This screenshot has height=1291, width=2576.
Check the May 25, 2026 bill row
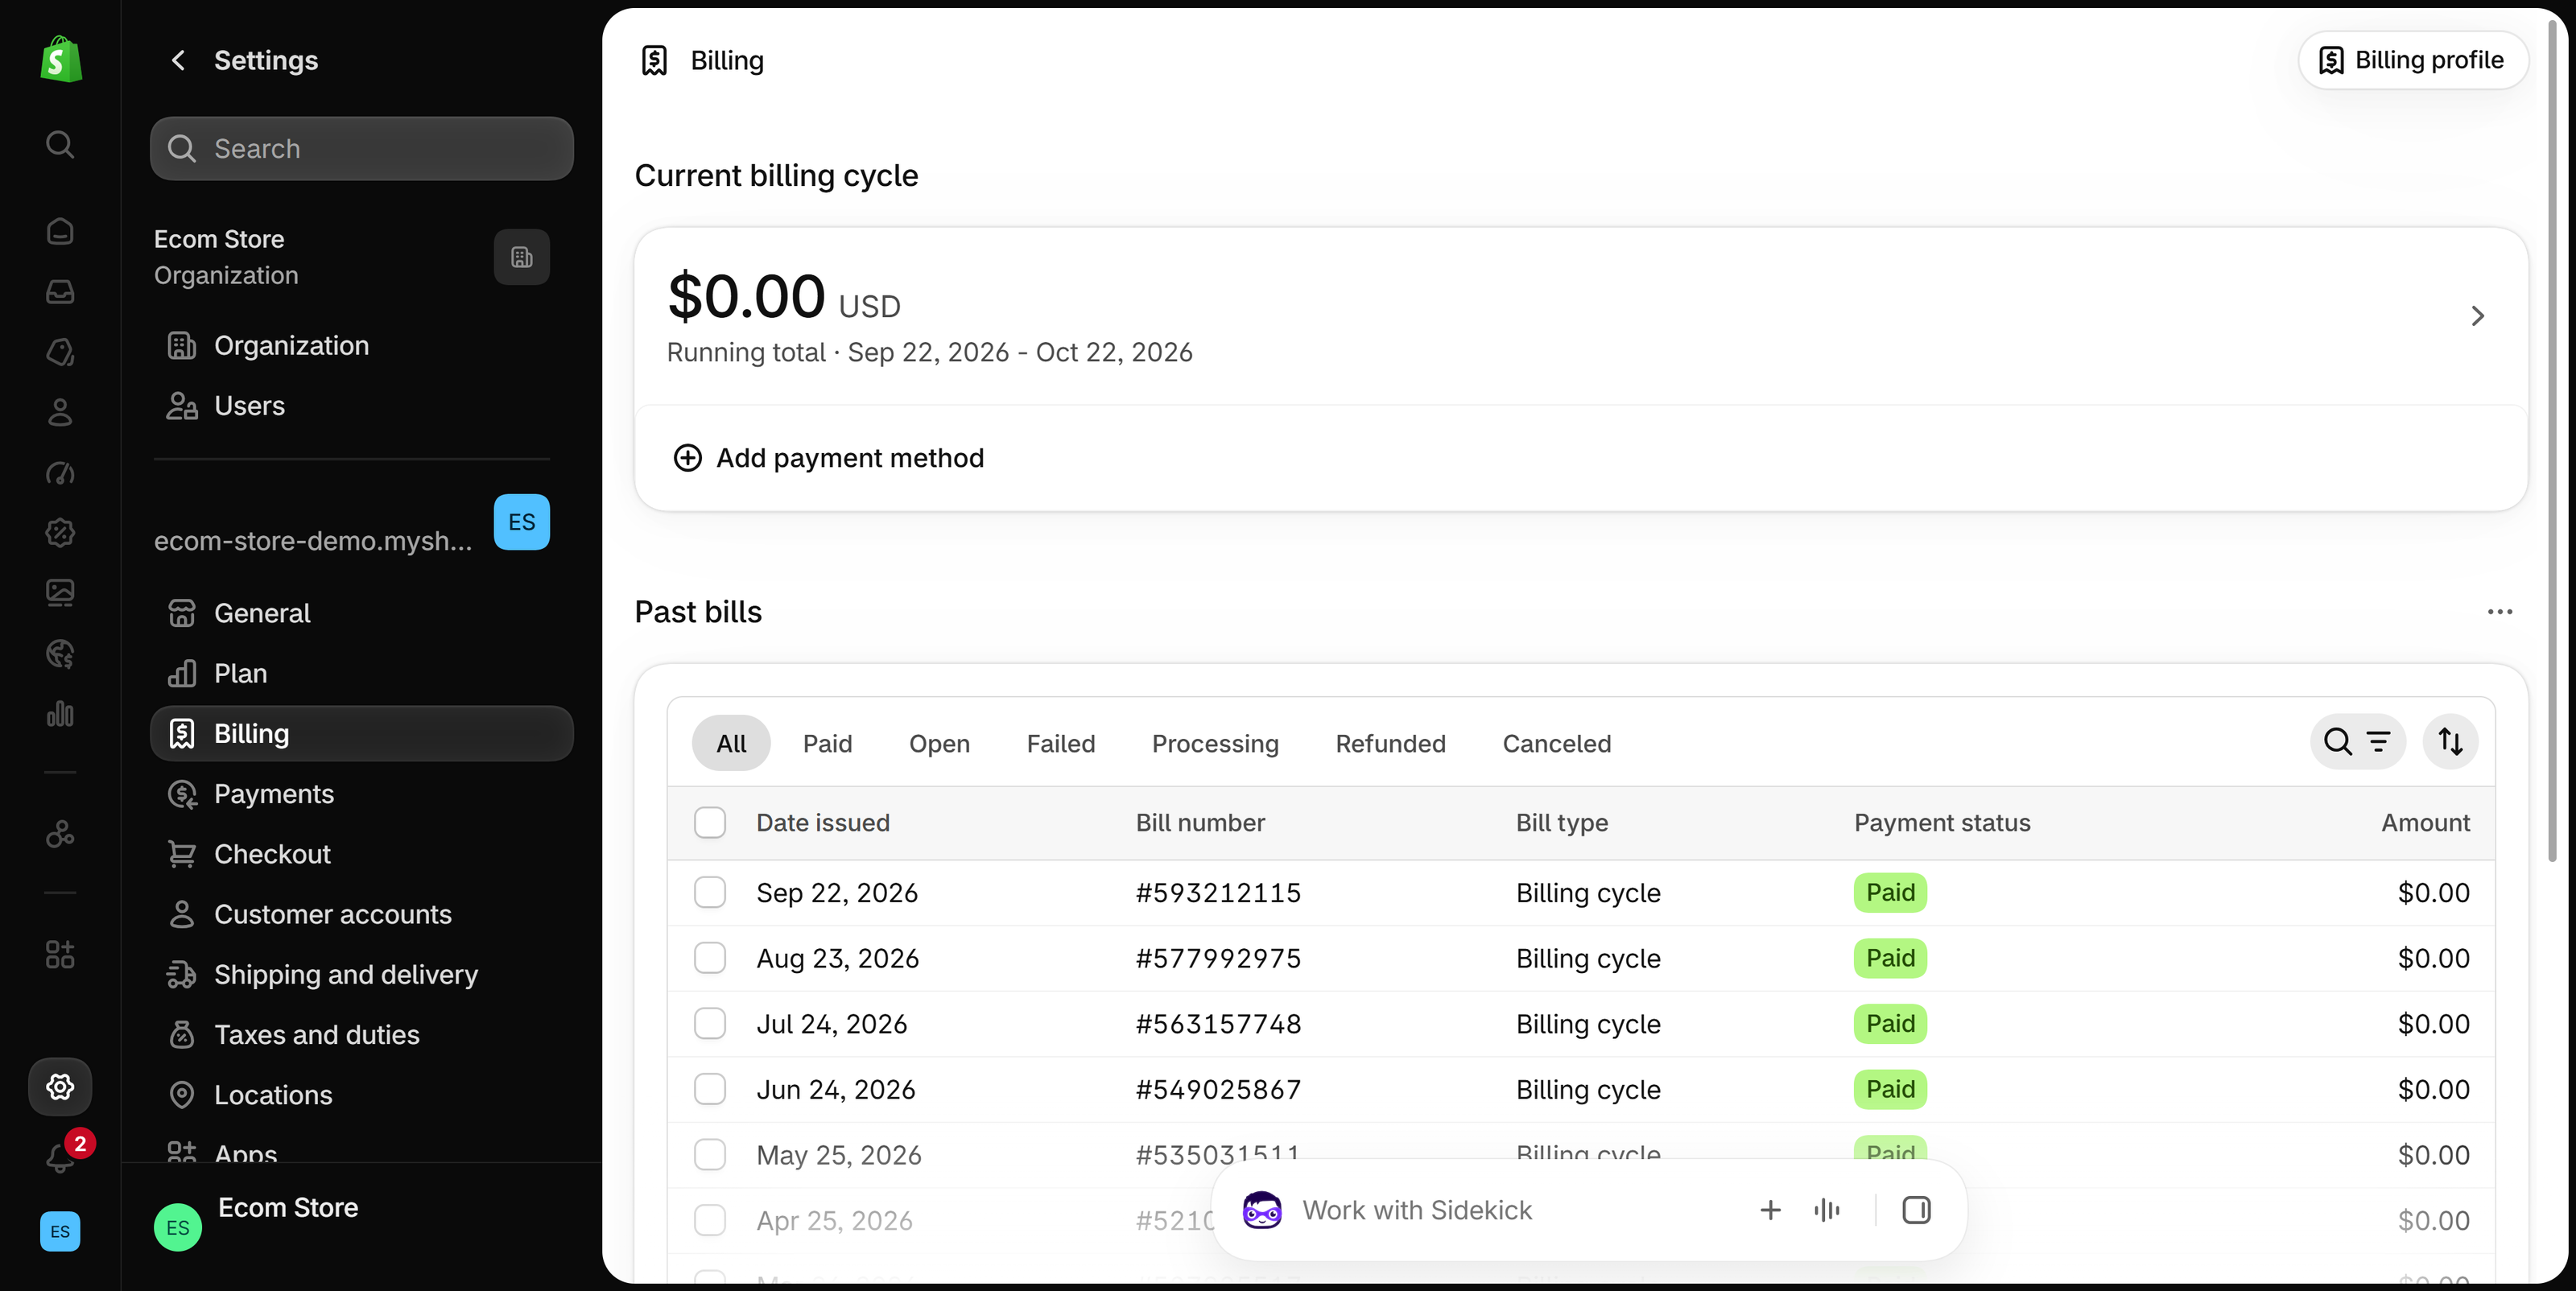pyautogui.click(x=710, y=1154)
